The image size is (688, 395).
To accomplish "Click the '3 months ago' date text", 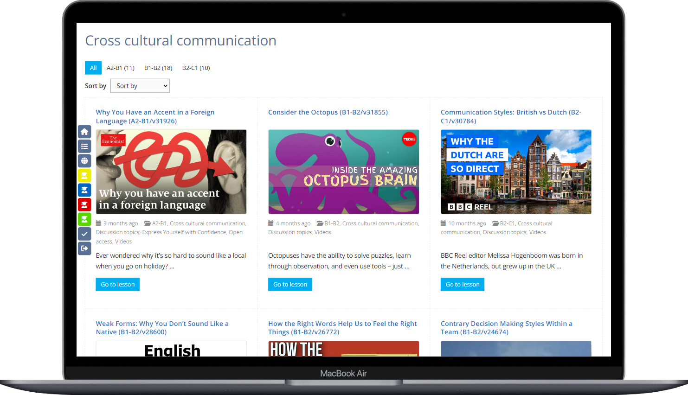I will [121, 223].
